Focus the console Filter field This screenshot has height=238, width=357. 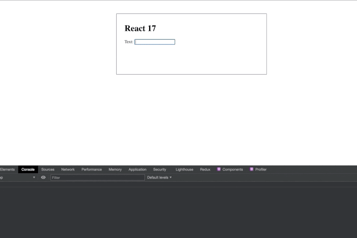pyautogui.click(x=98, y=178)
